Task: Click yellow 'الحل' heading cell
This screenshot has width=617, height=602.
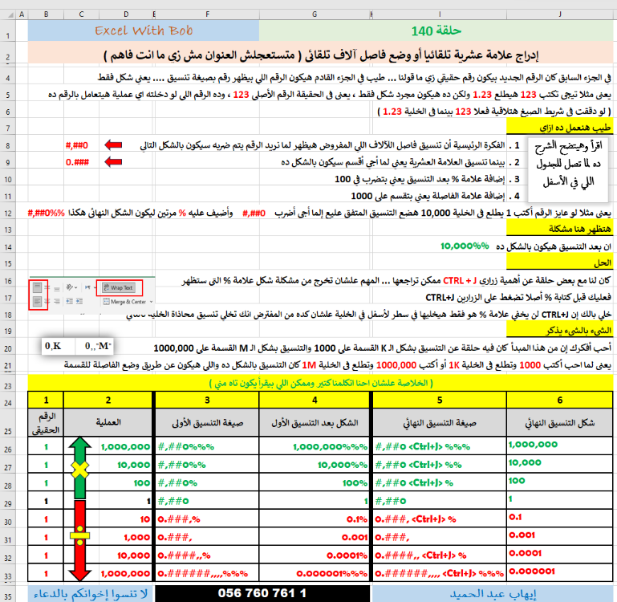Action: 559,262
